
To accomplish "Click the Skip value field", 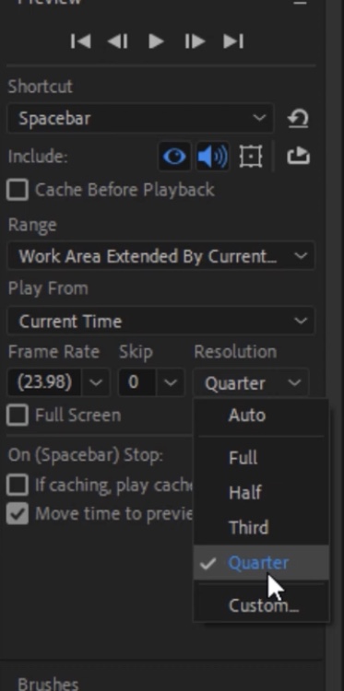I will 136,382.
